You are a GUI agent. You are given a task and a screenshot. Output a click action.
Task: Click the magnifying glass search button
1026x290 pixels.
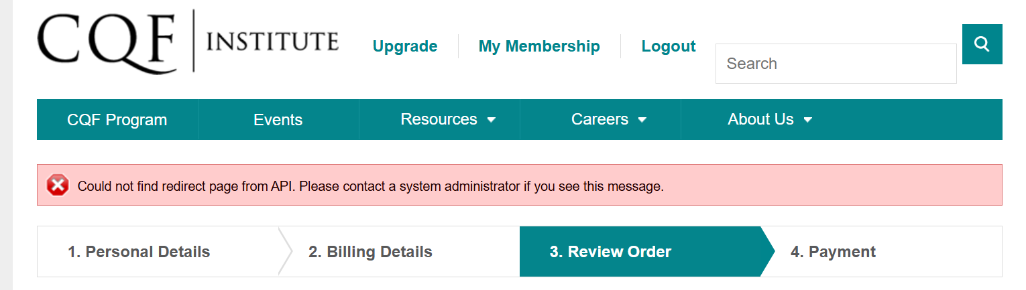pyautogui.click(x=982, y=44)
